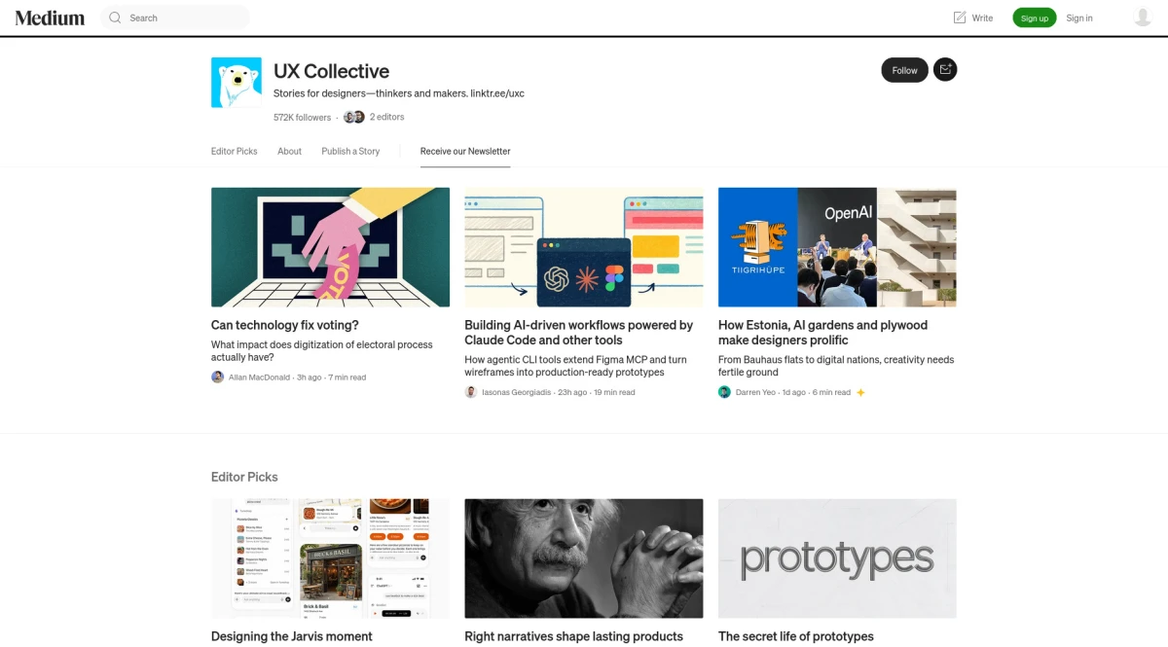Image resolution: width=1168 pixels, height=647 pixels.
Task: Click the search magnifying glass icon
Action: (x=115, y=18)
